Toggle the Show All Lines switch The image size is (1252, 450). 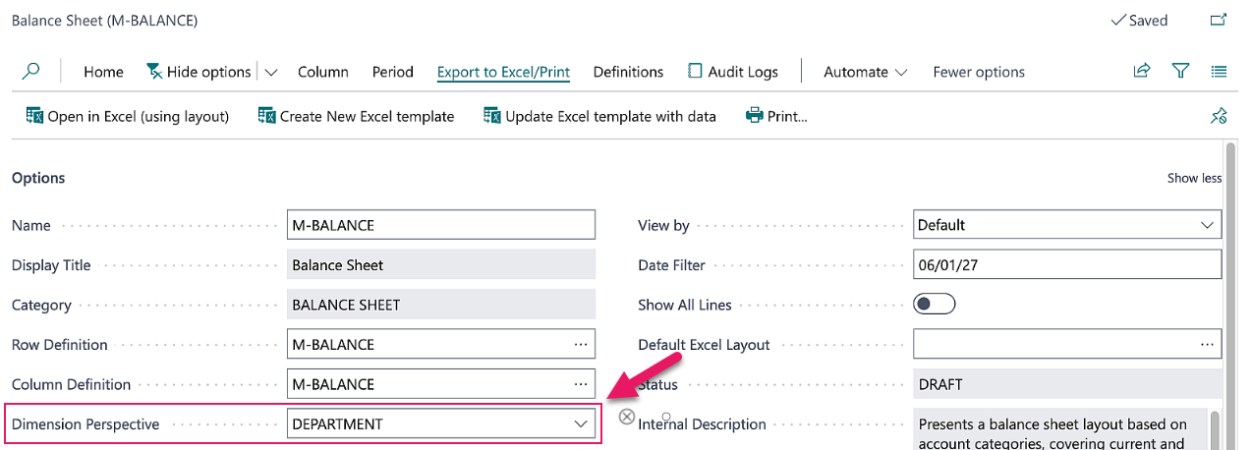point(934,305)
